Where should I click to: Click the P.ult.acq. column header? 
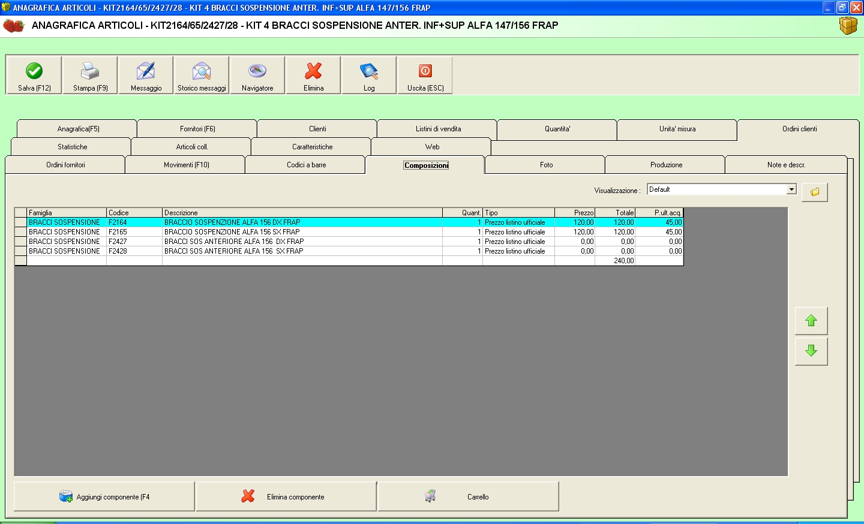coord(659,213)
